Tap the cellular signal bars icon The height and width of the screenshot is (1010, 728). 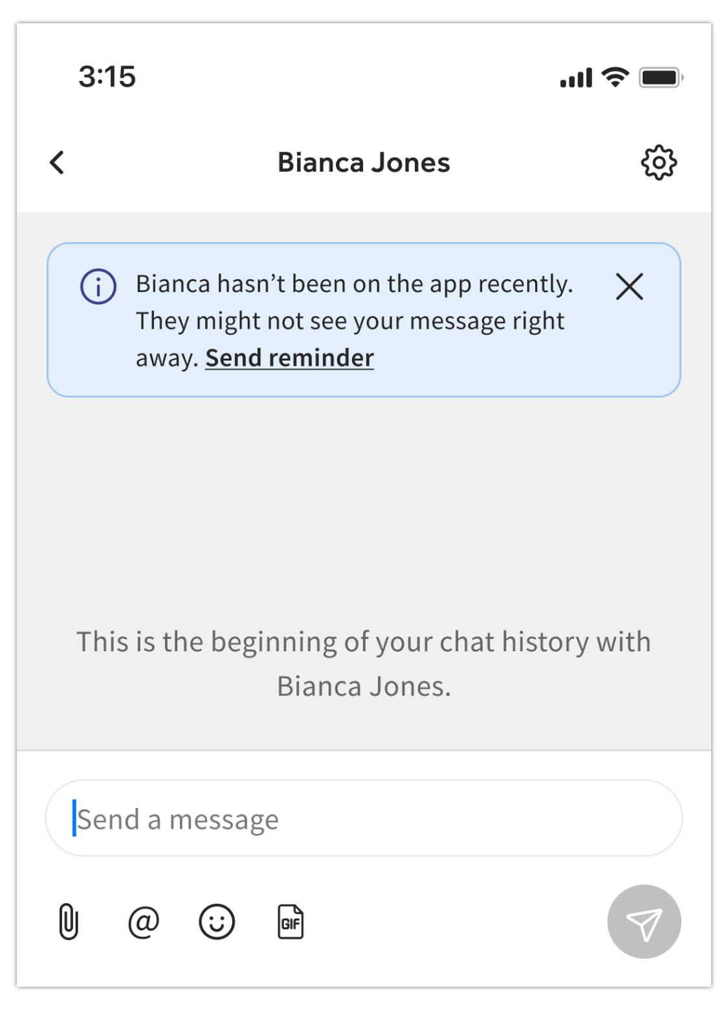576,78
